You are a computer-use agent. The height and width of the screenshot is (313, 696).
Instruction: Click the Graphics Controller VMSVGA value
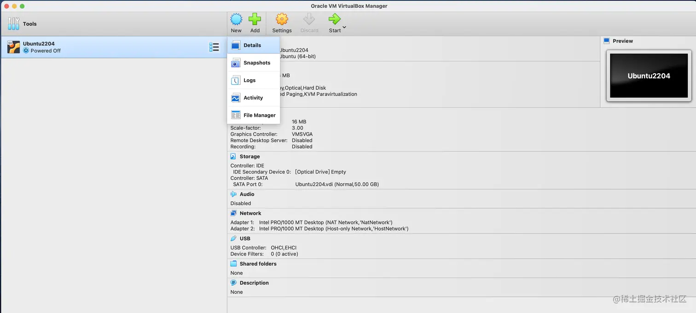[302, 134]
